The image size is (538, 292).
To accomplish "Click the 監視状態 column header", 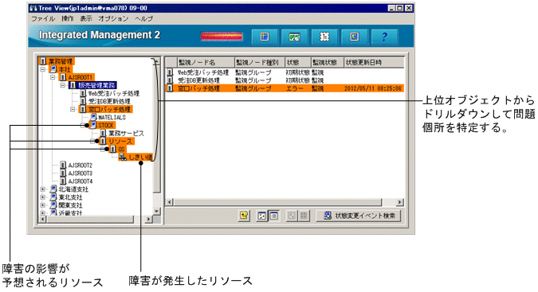I will (327, 62).
